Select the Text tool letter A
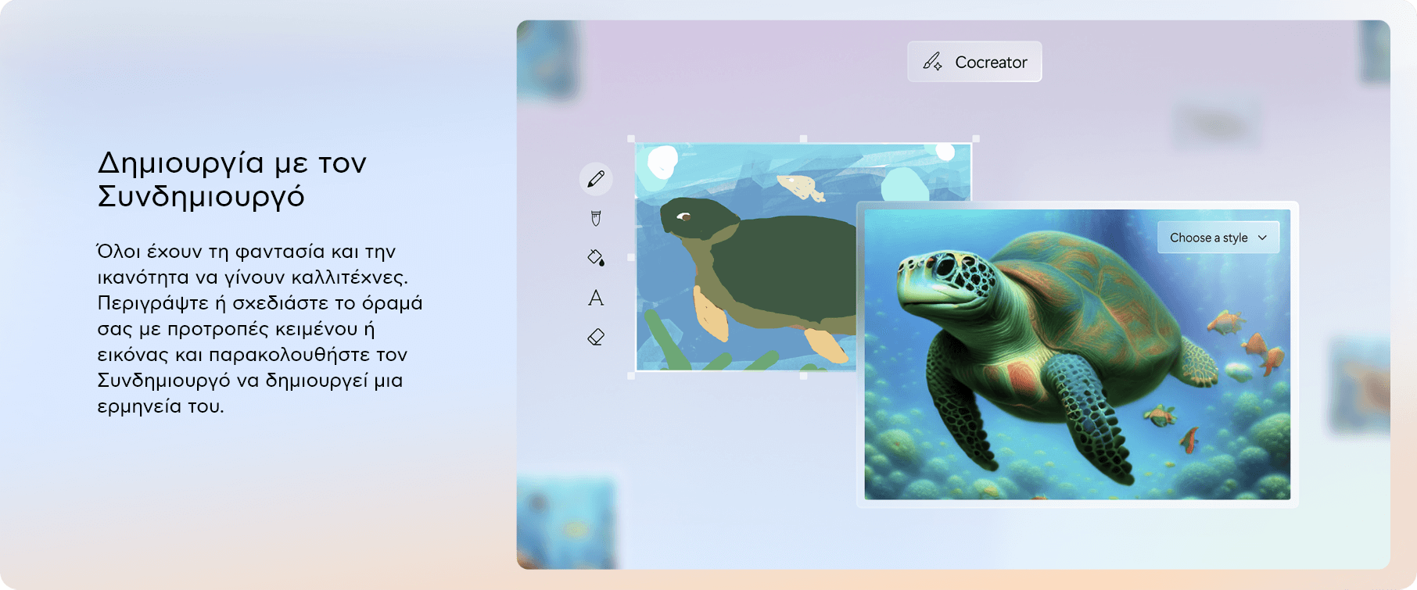1417x590 pixels. tap(596, 298)
